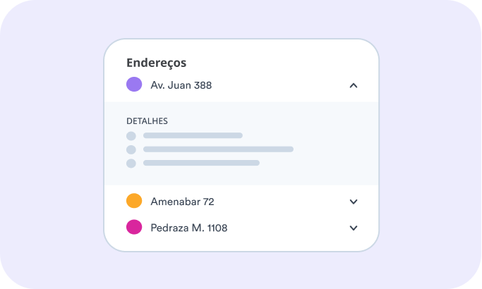
Task: Select the Pedraza M. 1108 address label
Action: tap(188, 228)
